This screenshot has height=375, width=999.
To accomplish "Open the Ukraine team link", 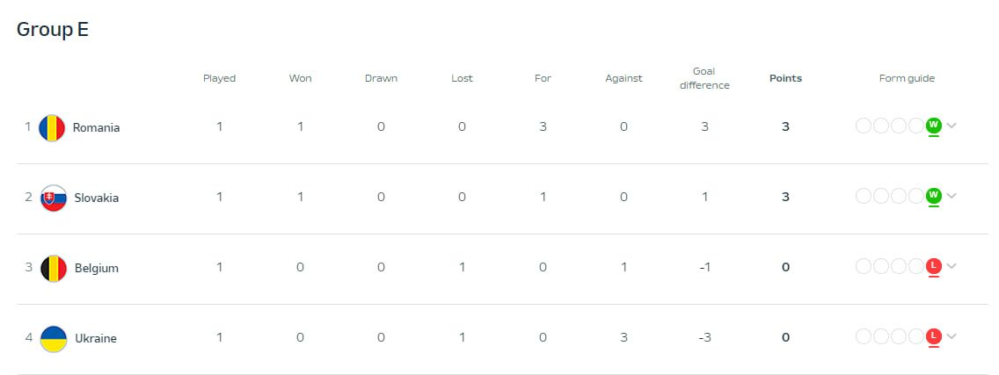I will click(95, 338).
